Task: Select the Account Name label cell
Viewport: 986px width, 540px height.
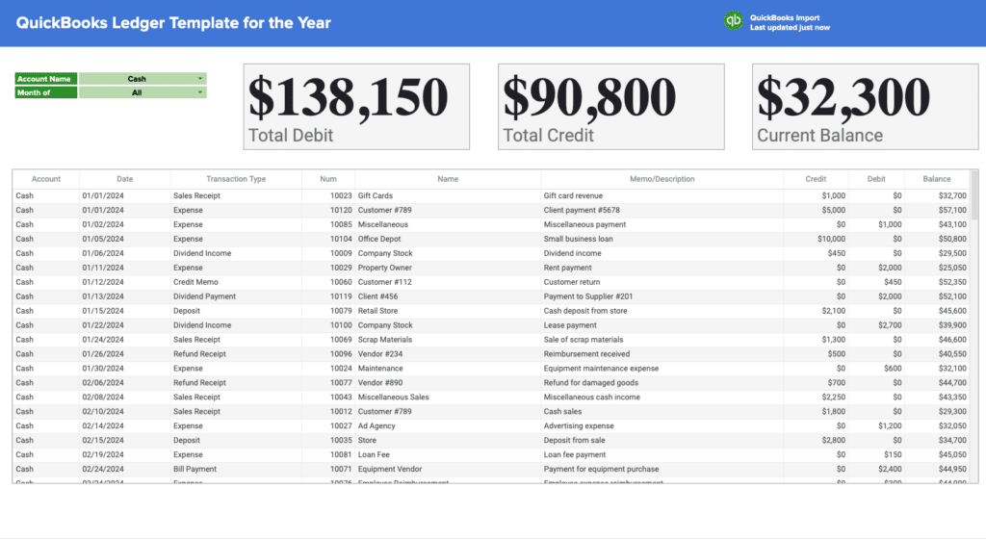Action: pyautogui.click(x=46, y=79)
